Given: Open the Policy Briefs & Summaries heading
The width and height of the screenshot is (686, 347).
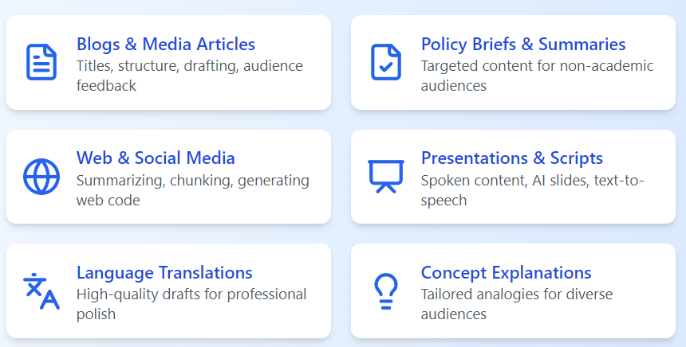Looking at the screenshot, I should point(523,44).
